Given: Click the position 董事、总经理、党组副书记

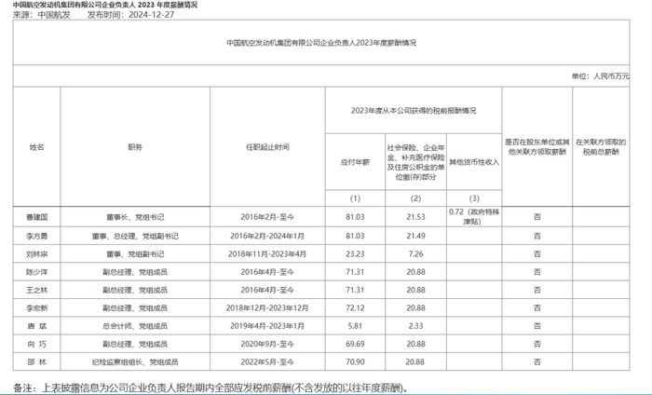Looking at the screenshot, I should click(x=135, y=237).
